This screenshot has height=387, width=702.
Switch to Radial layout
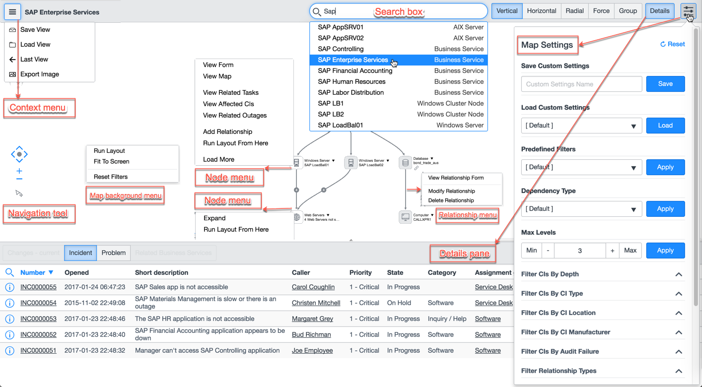574,11
